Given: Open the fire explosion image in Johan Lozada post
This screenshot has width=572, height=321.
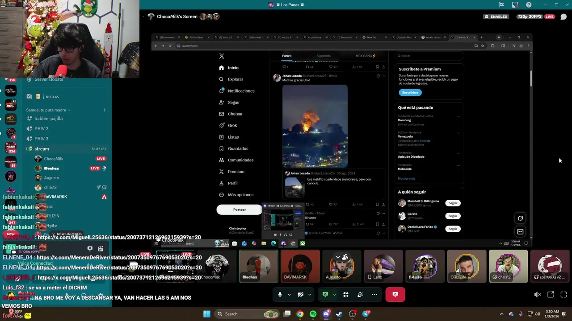Looking at the screenshot, I should tap(315, 126).
